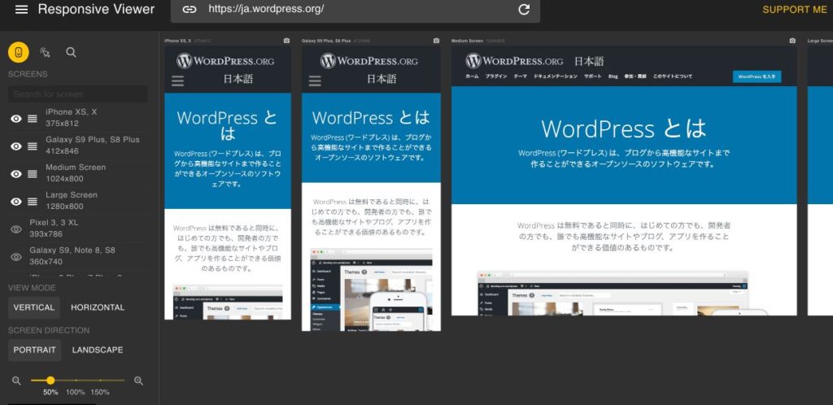
Task: Open テーマ in Medium Screen nav
Action: (x=520, y=76)
